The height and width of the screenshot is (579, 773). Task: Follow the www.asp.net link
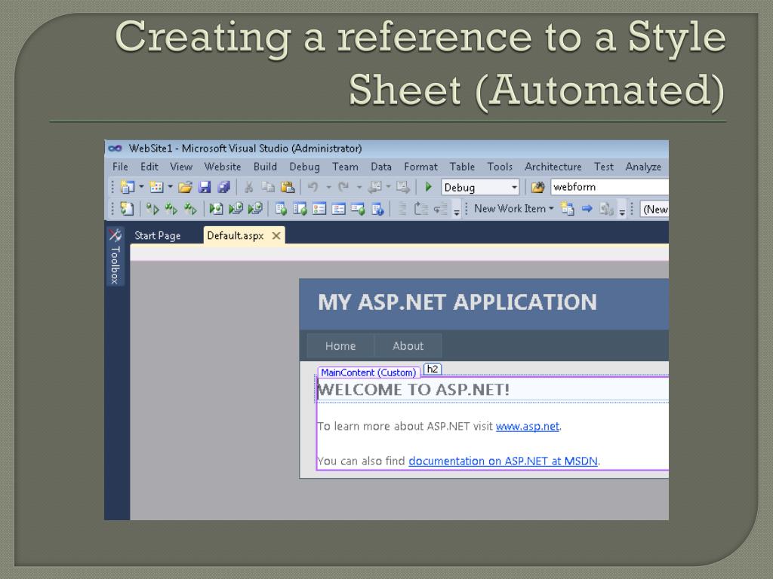528,427
